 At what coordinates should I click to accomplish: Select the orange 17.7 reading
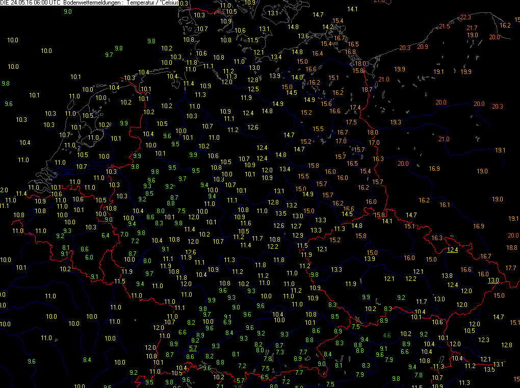coord(510,268)
